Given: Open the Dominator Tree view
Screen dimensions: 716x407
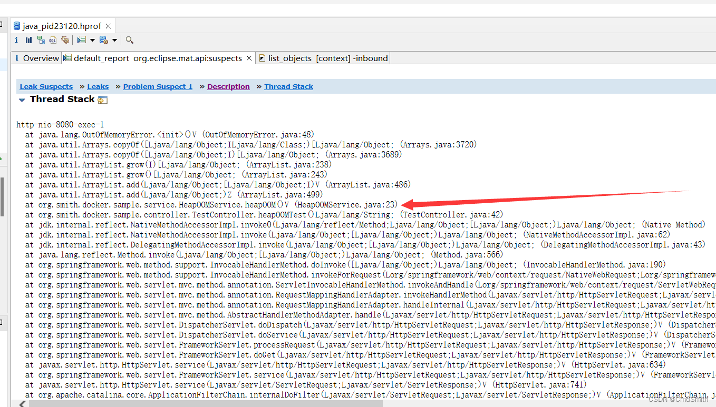Looking at the screenshot, I should (x=41, y=40).
